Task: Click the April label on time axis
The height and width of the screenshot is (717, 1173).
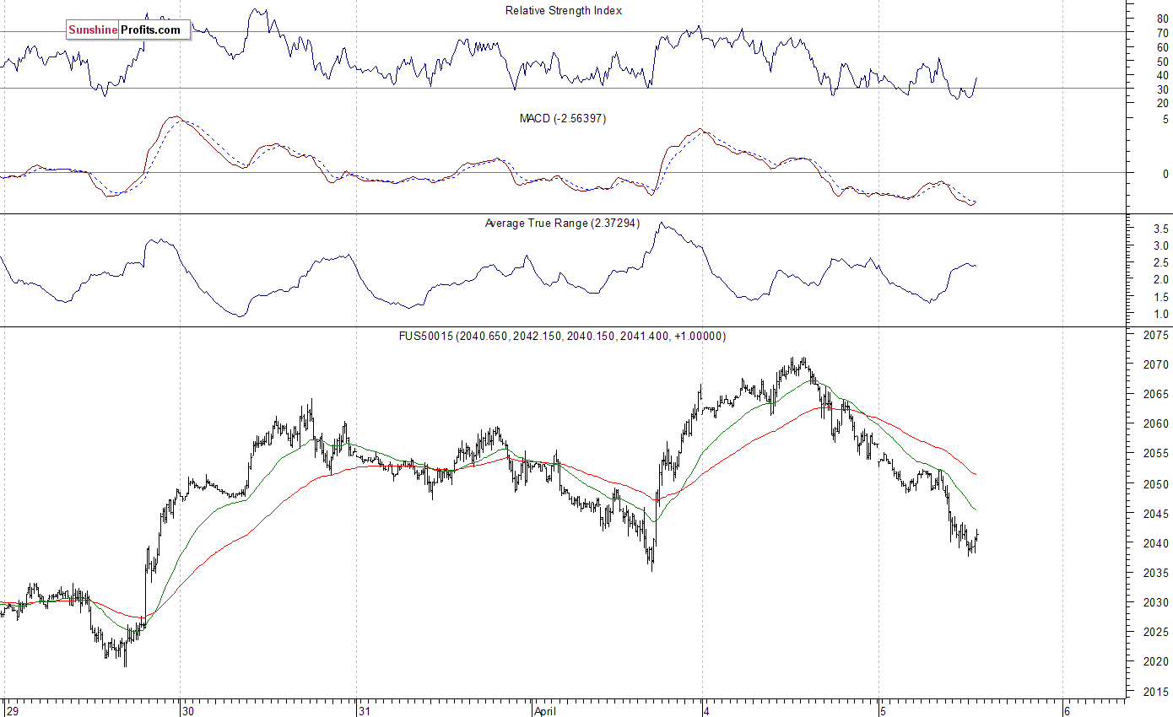Action: point(547,710)
